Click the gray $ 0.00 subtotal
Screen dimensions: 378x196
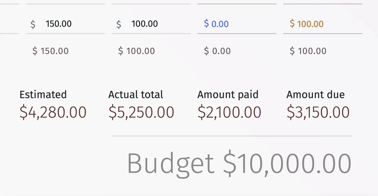click(x=217, y=51)
